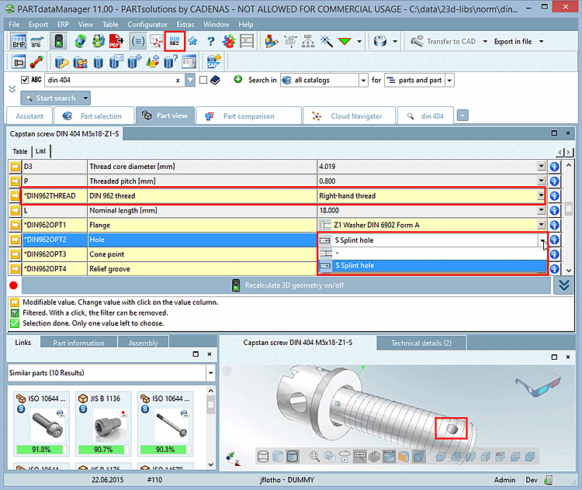
Task: Tick the checkbox beside the book icon
Action: pos(203,80)
